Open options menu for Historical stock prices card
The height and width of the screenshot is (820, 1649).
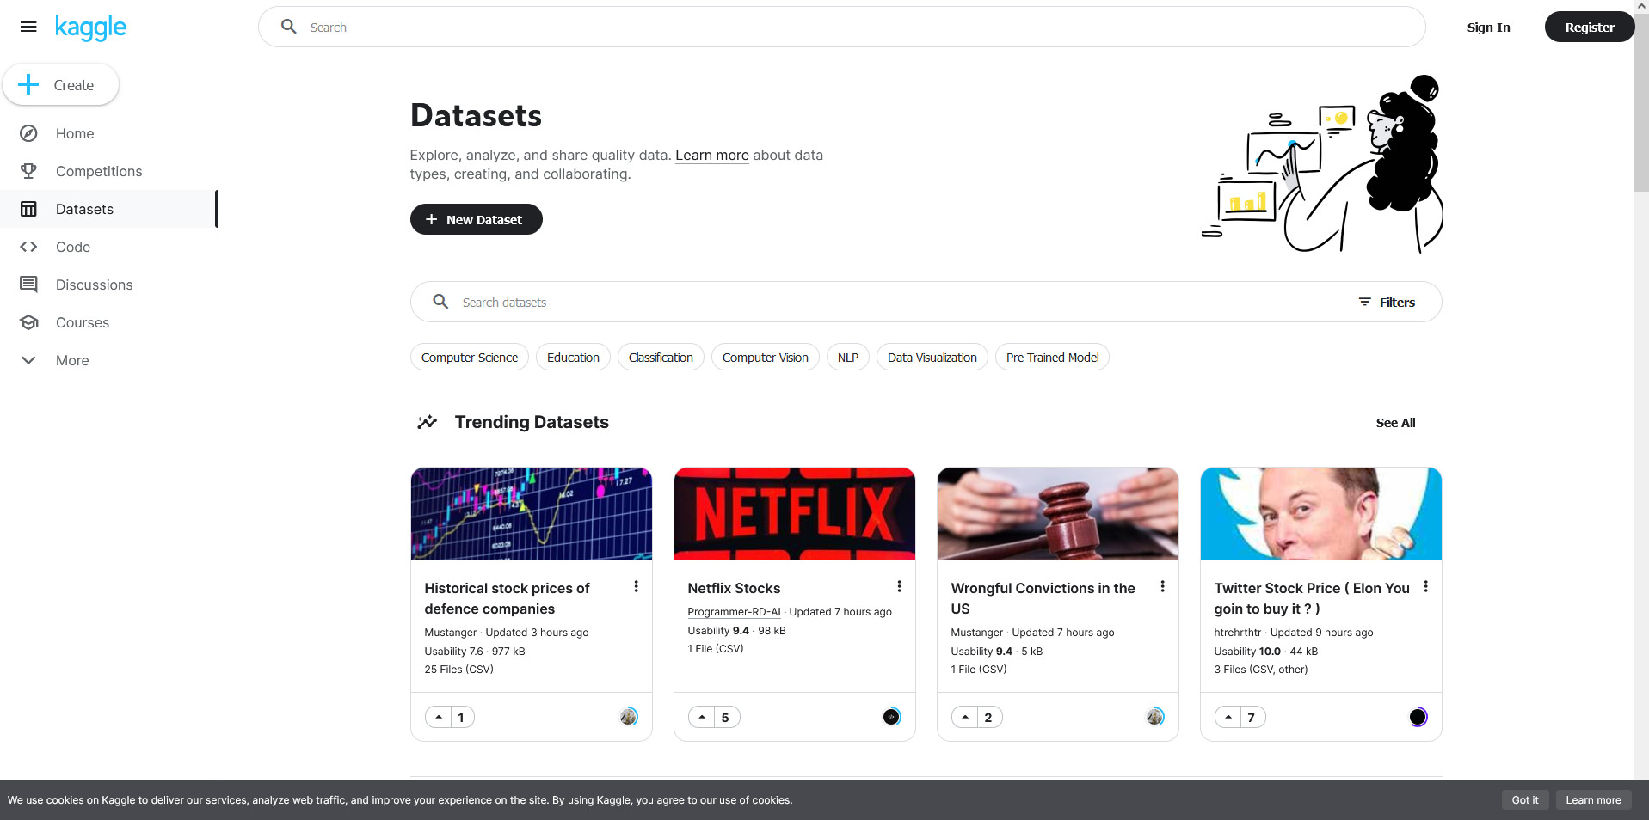[x=636, y=586]
